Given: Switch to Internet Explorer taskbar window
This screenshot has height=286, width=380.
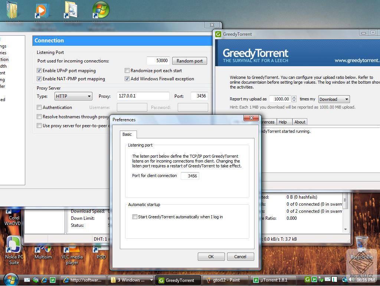Looking at the screenshot, I should (83, 280).
